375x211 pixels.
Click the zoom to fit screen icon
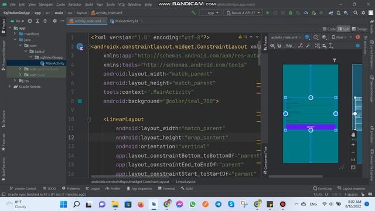(x=353, y=168)
